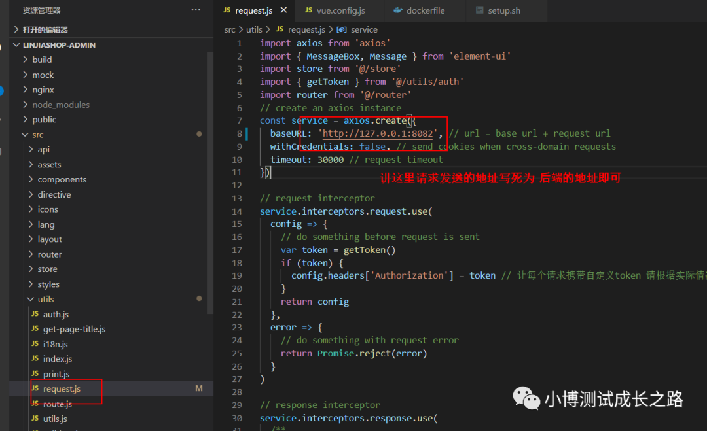The width and height of the screenshot is (707, 431).
Task: Select the request.js editor tab
Action: 254,11
